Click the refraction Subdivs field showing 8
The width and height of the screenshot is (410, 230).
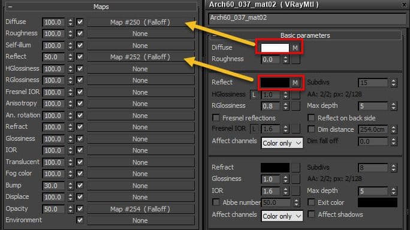(x=373, y=168)
